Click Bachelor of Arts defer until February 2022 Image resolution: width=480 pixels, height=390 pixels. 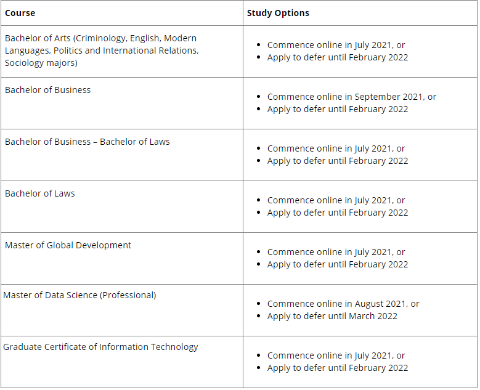click(337, 57)
